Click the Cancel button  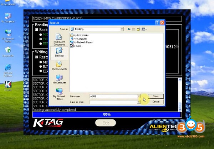click(156, 102)
